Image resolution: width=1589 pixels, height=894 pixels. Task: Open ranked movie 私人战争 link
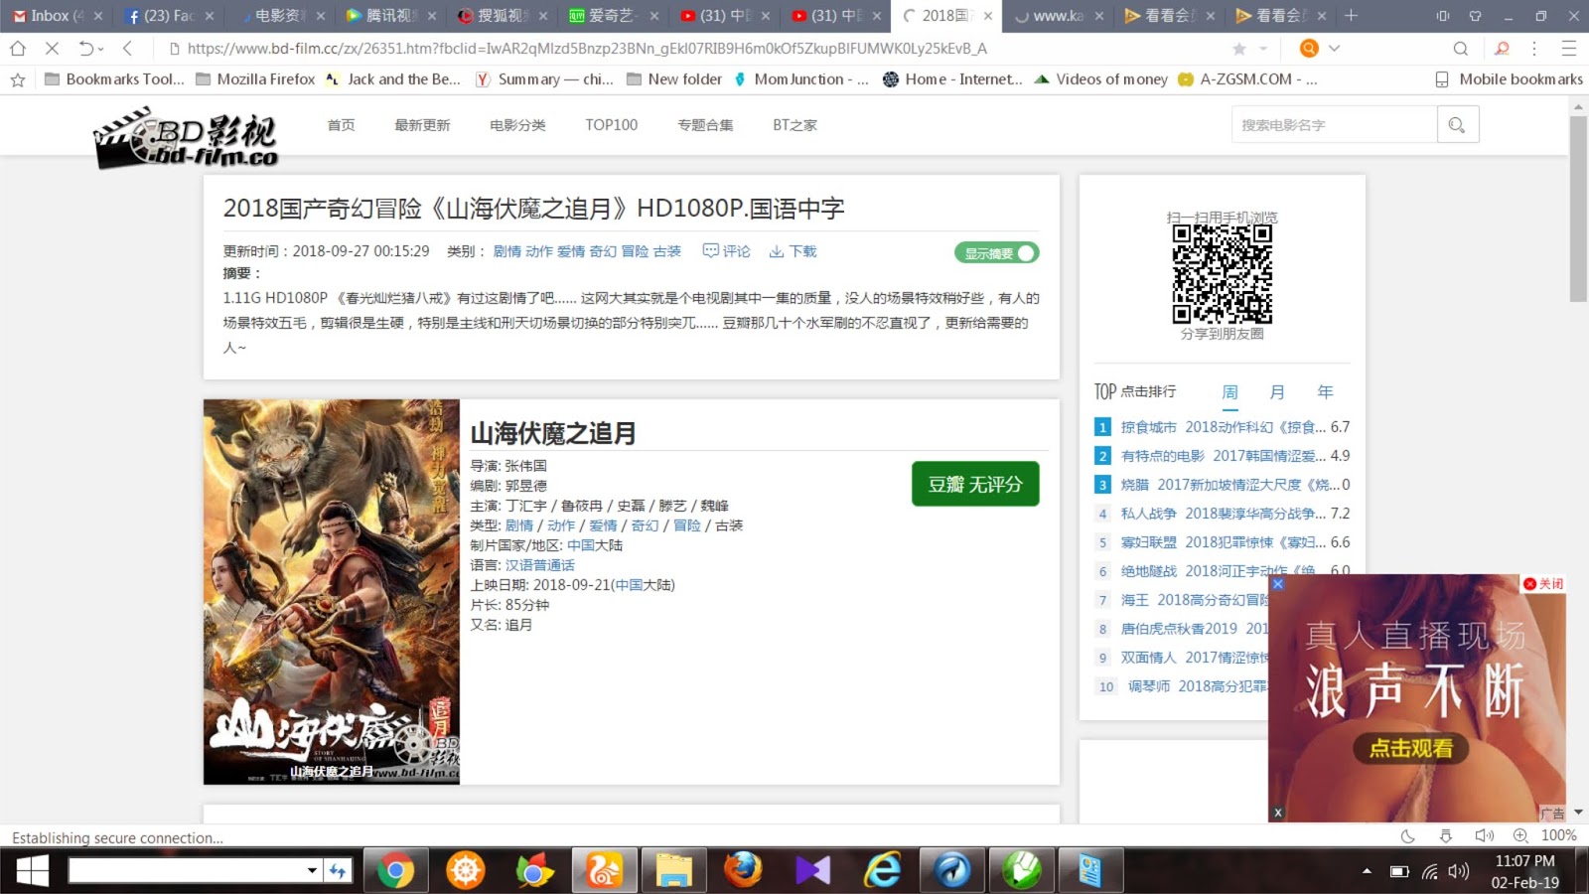[1224, 514]
